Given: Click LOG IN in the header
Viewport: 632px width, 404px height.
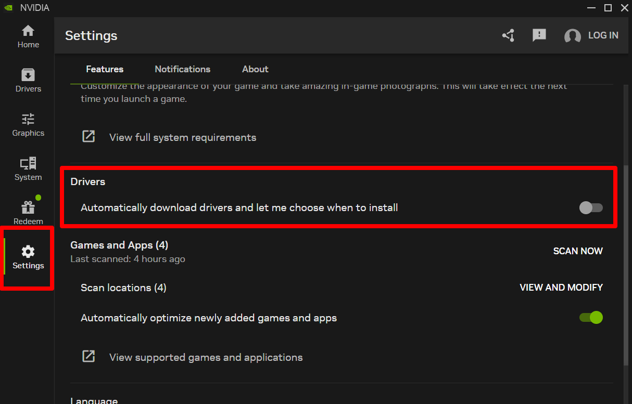Looking at the screenshot, I should pyautogui.click(x=603, y=35).
